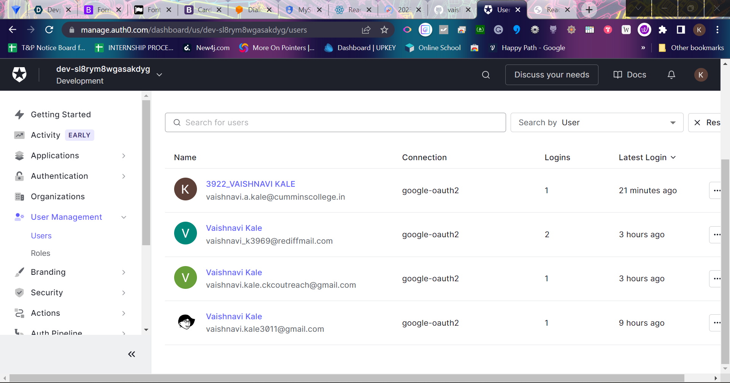
Task: Expand the Security menu
Action: (x=124, y=293)
